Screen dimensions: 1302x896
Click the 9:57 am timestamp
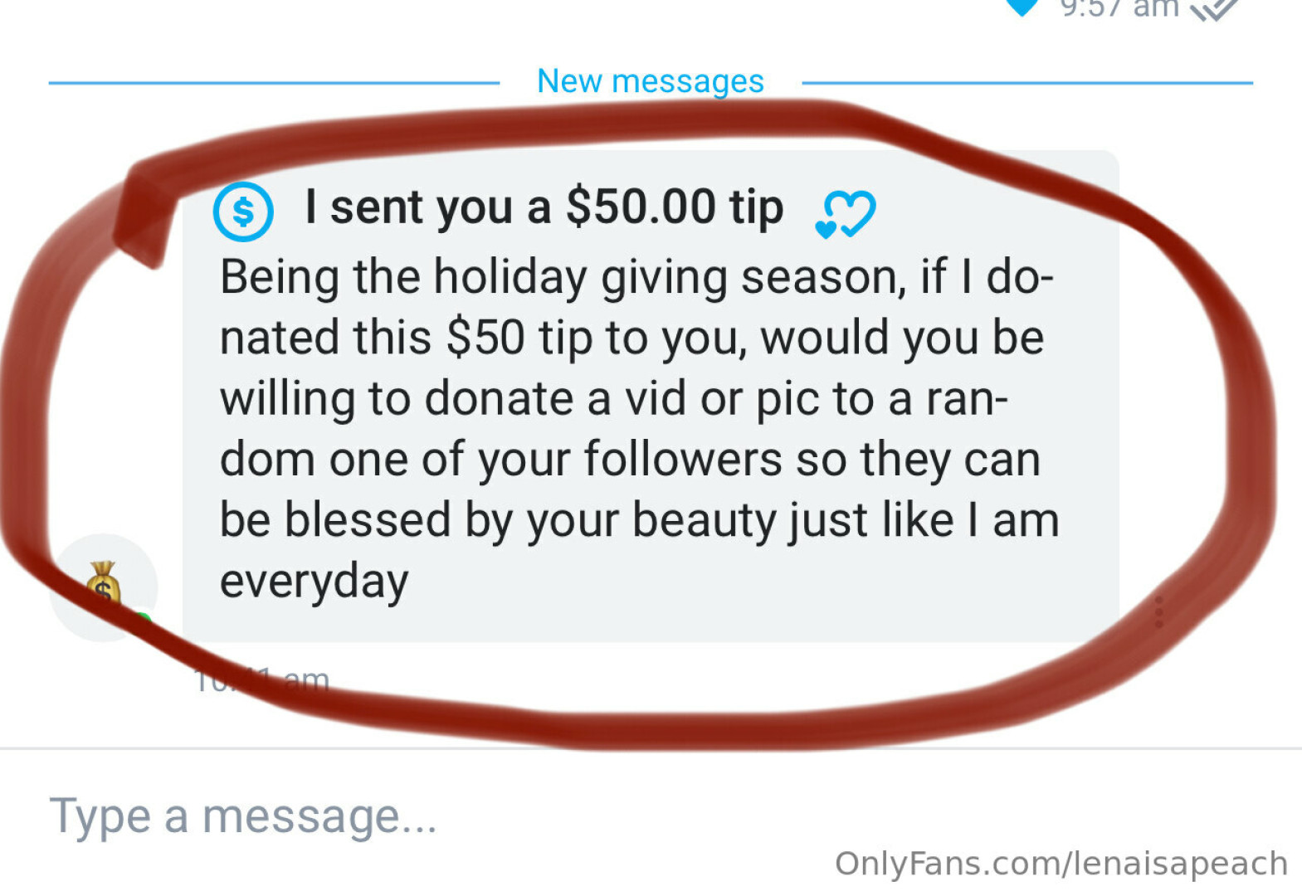click(x=1119, y=7)
